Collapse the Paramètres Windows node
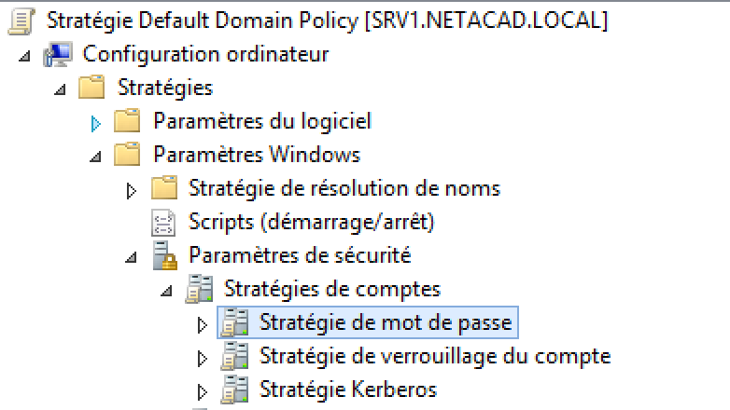This screenshot has height=410, width=730. pyautogui.click(x=95, y=157)
